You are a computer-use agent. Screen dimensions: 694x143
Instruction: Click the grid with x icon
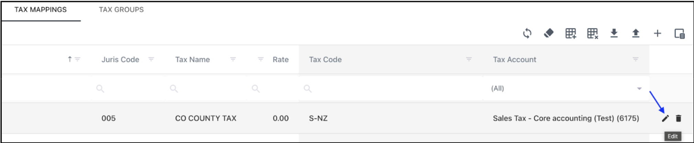(592, 33)
